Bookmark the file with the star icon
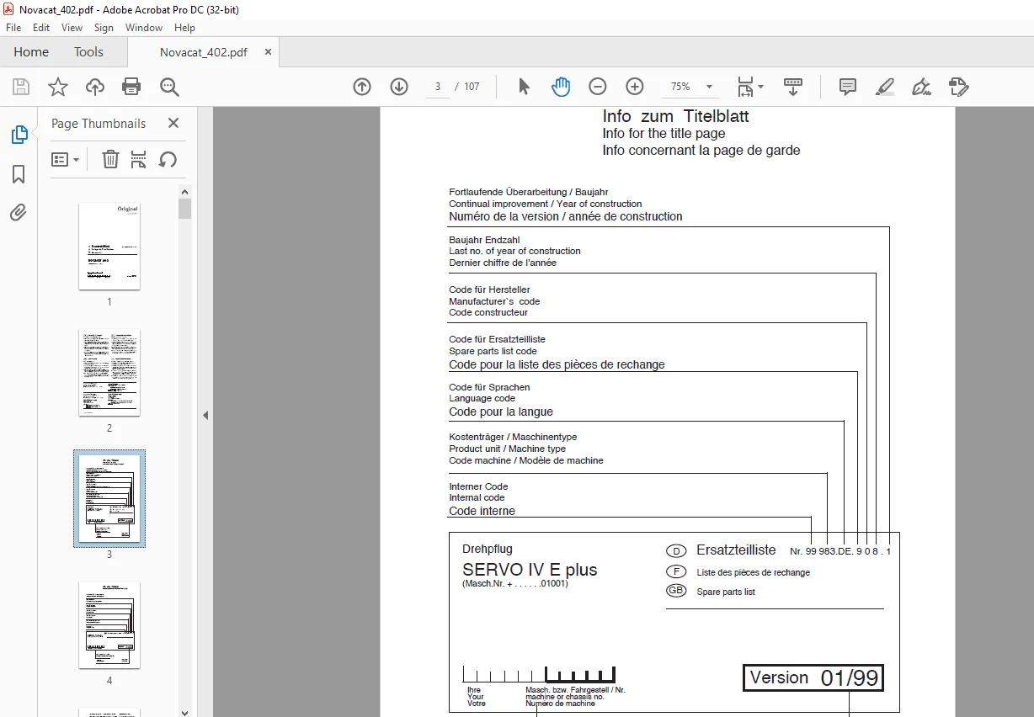1034x717 pixels. point(57,87)
